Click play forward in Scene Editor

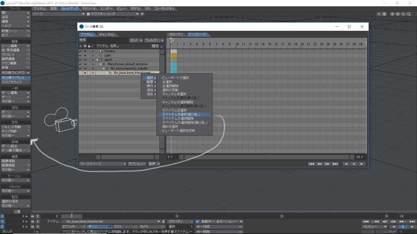(x=361, y=164)
